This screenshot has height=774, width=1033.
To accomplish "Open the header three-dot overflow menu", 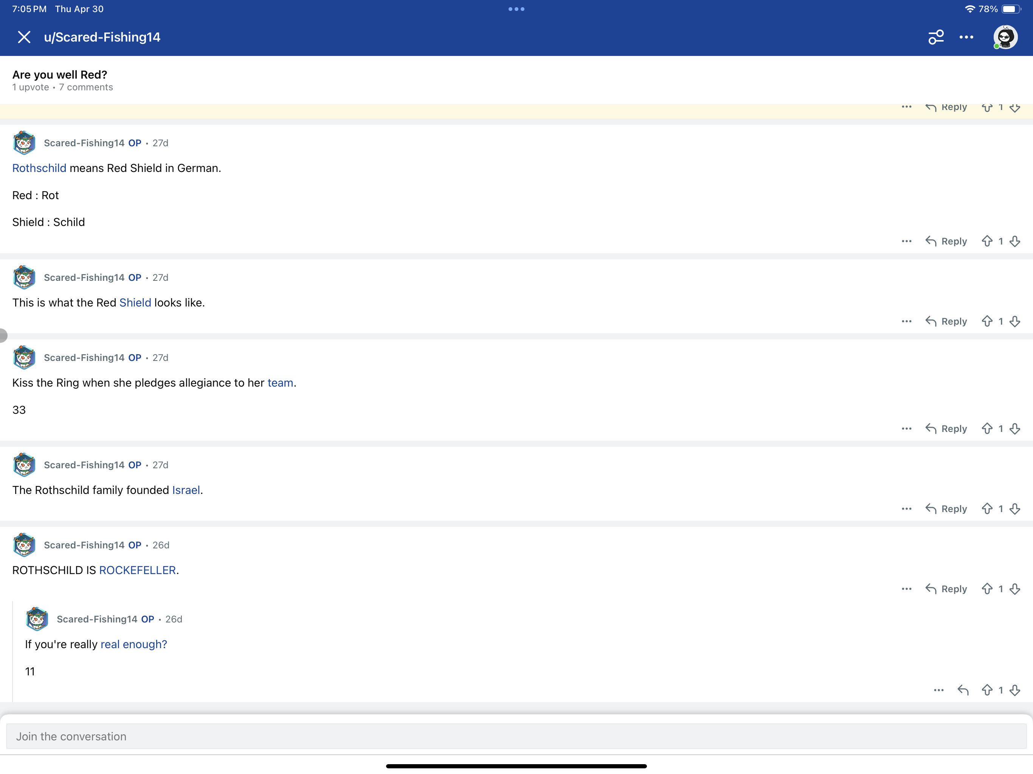I will point(966,37).
